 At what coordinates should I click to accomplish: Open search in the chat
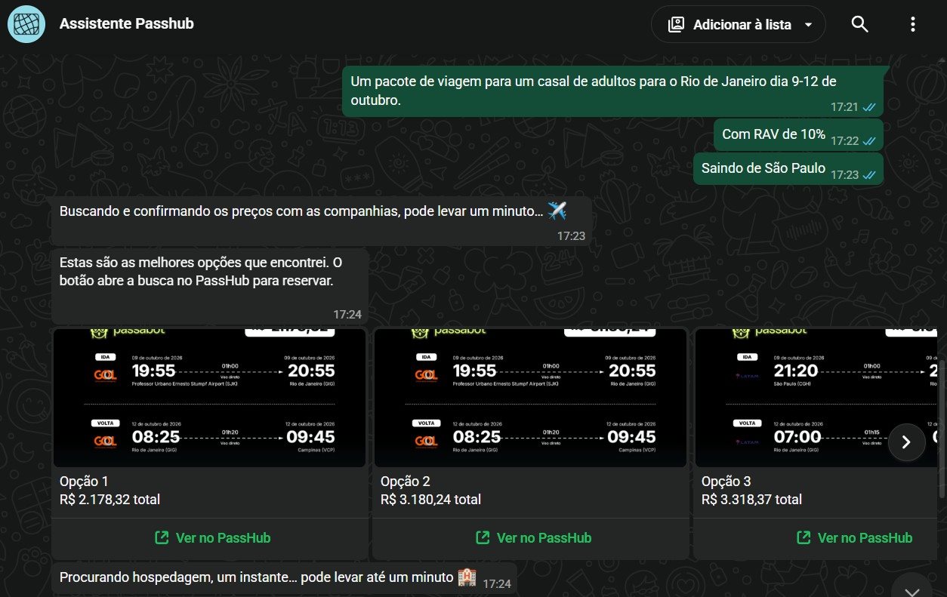click(x=859, y=24)
